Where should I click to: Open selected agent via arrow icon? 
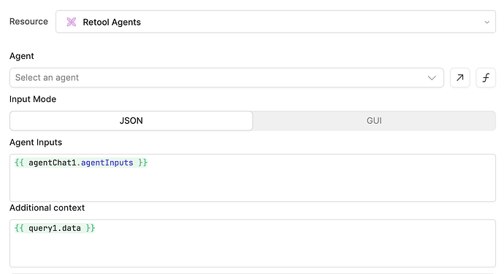pos(459,78)
